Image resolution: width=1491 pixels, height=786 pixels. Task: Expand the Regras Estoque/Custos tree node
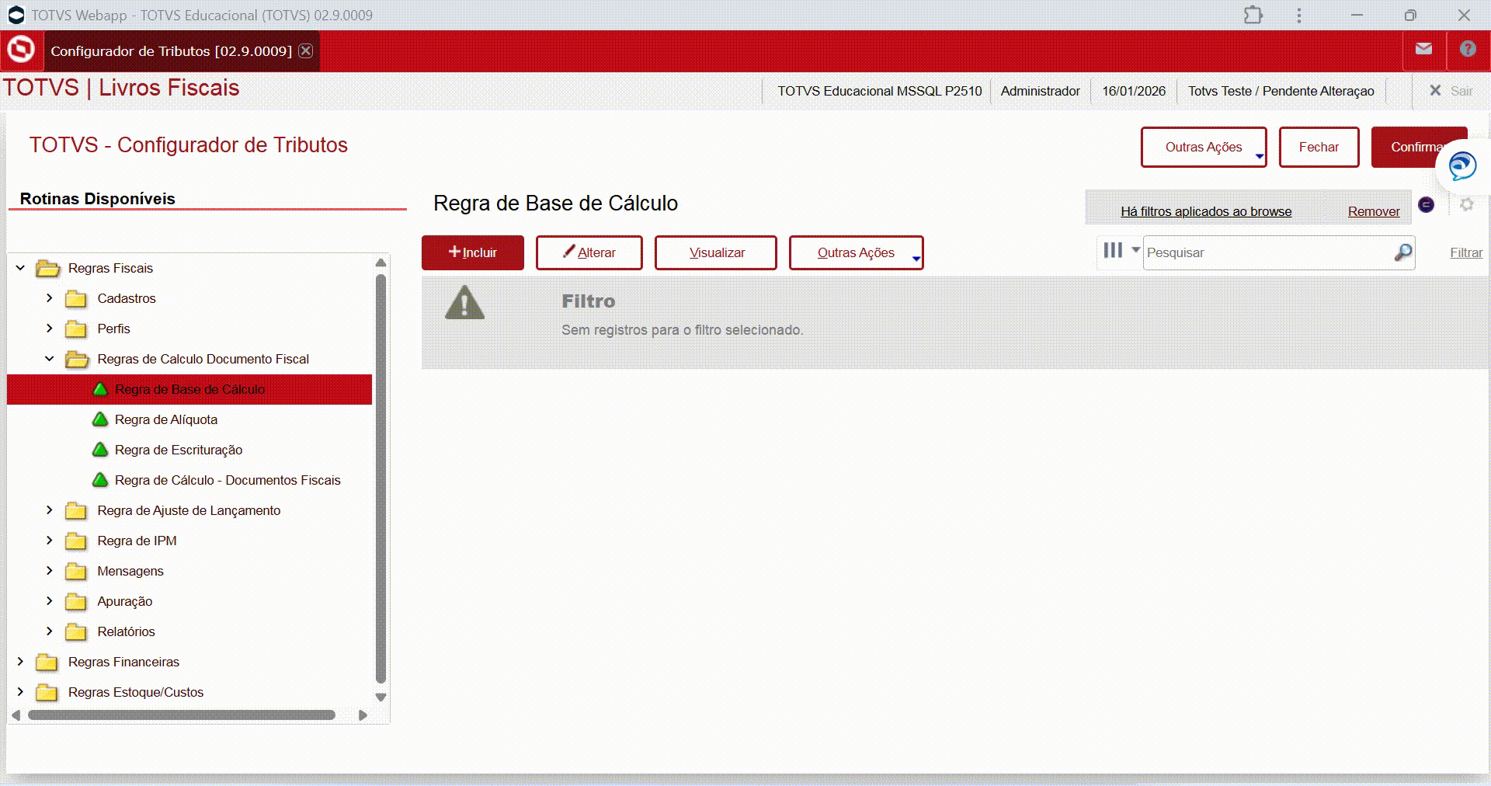point(20,692)
